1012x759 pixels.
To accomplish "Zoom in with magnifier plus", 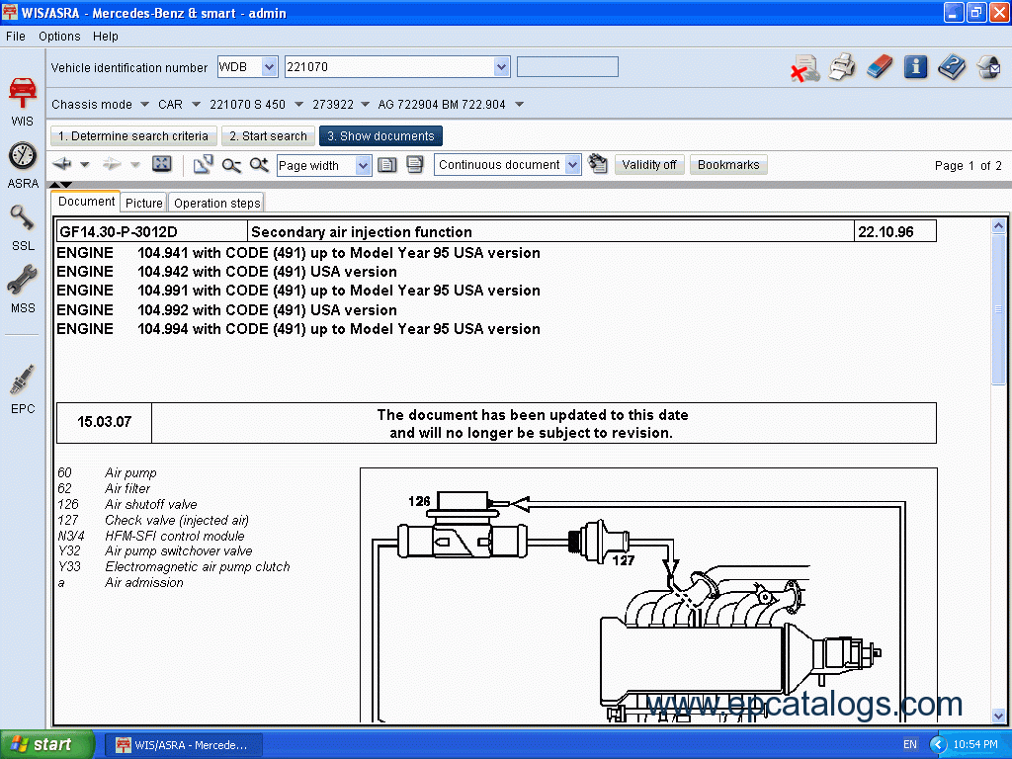I will tap(259, 165).
